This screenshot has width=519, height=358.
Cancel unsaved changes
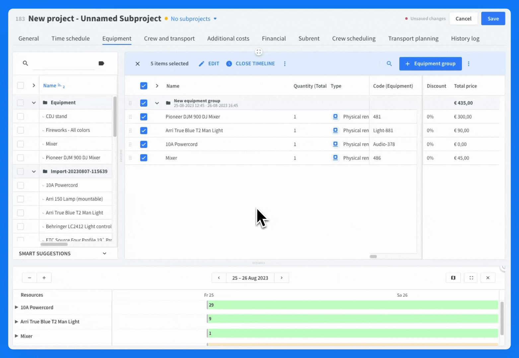[463, 19]
